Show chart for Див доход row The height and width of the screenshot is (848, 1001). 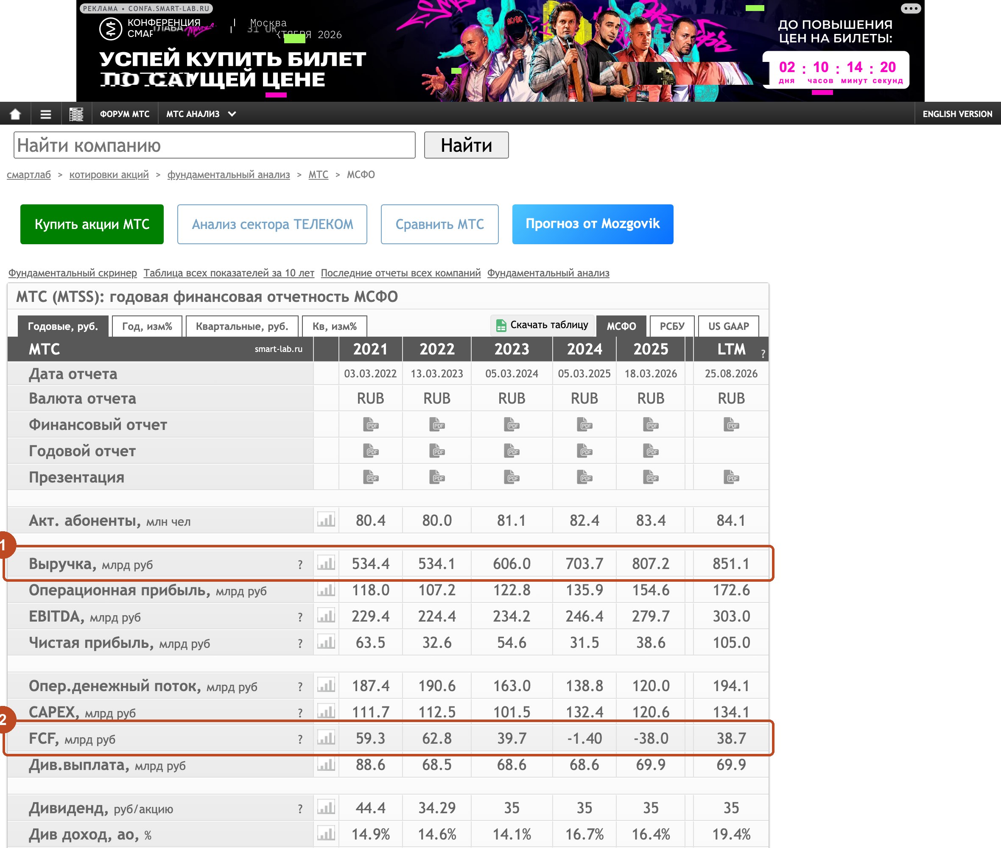pos(326,834)
